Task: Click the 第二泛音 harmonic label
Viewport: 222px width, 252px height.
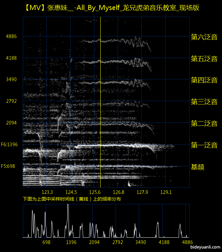Action: pos(204,123)
